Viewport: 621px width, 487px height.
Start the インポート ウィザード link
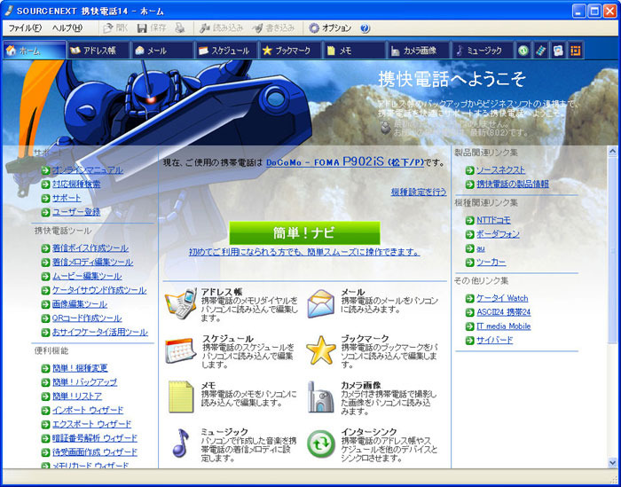[88, 410]
